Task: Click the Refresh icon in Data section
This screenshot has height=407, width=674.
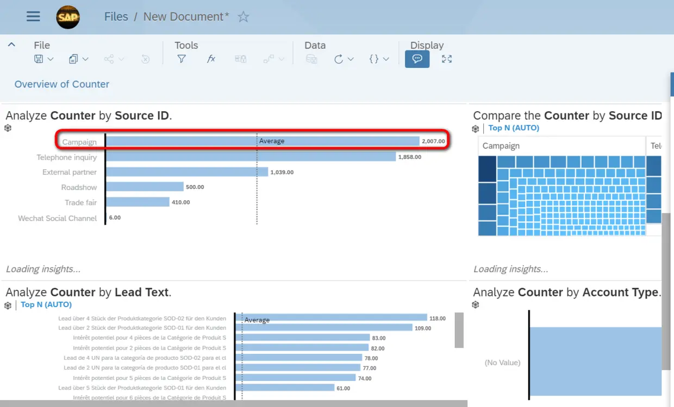Action: pyautogui.click(x=339, y=59)
